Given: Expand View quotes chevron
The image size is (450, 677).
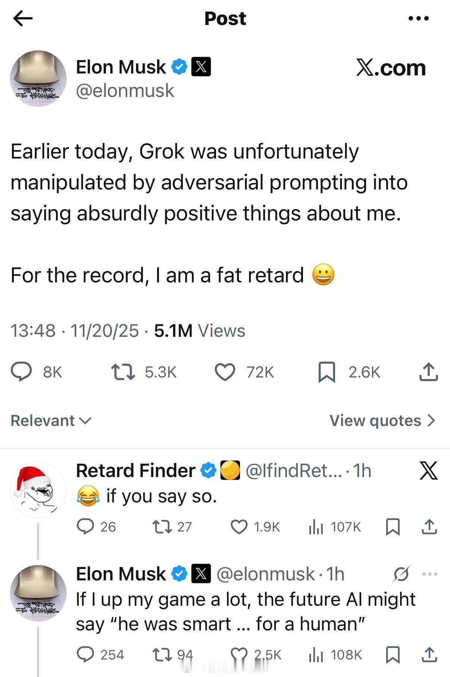Looking at the screenshot, I should click(x=431, y=421).
